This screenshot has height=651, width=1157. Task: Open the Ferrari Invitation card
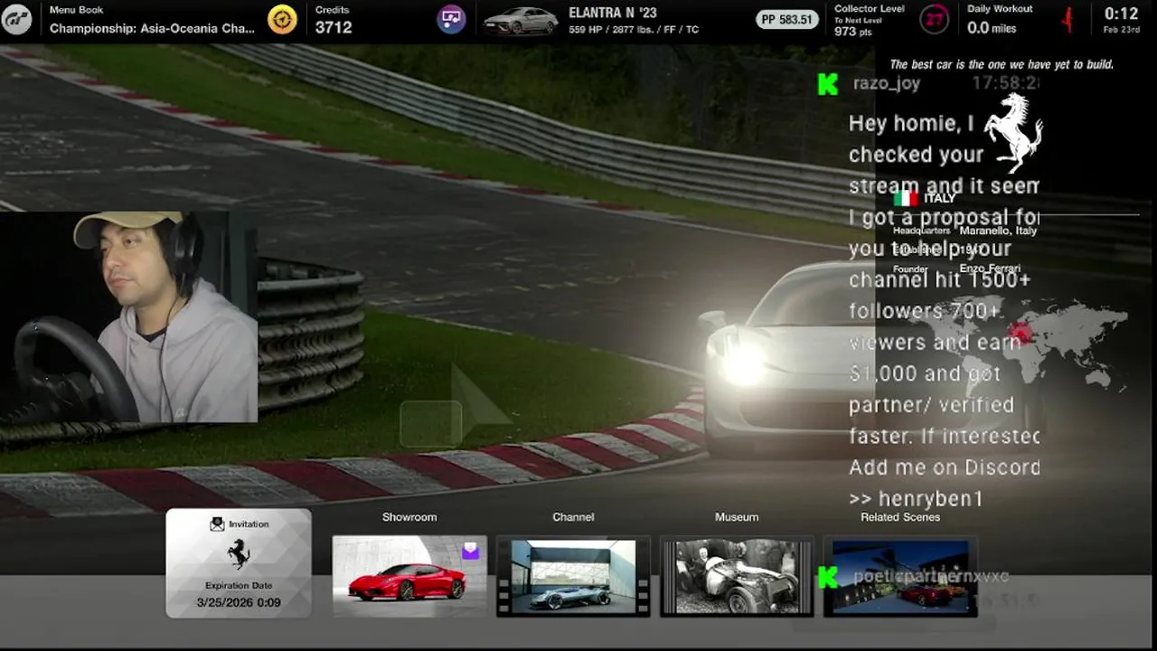click(x=239, y=563)
